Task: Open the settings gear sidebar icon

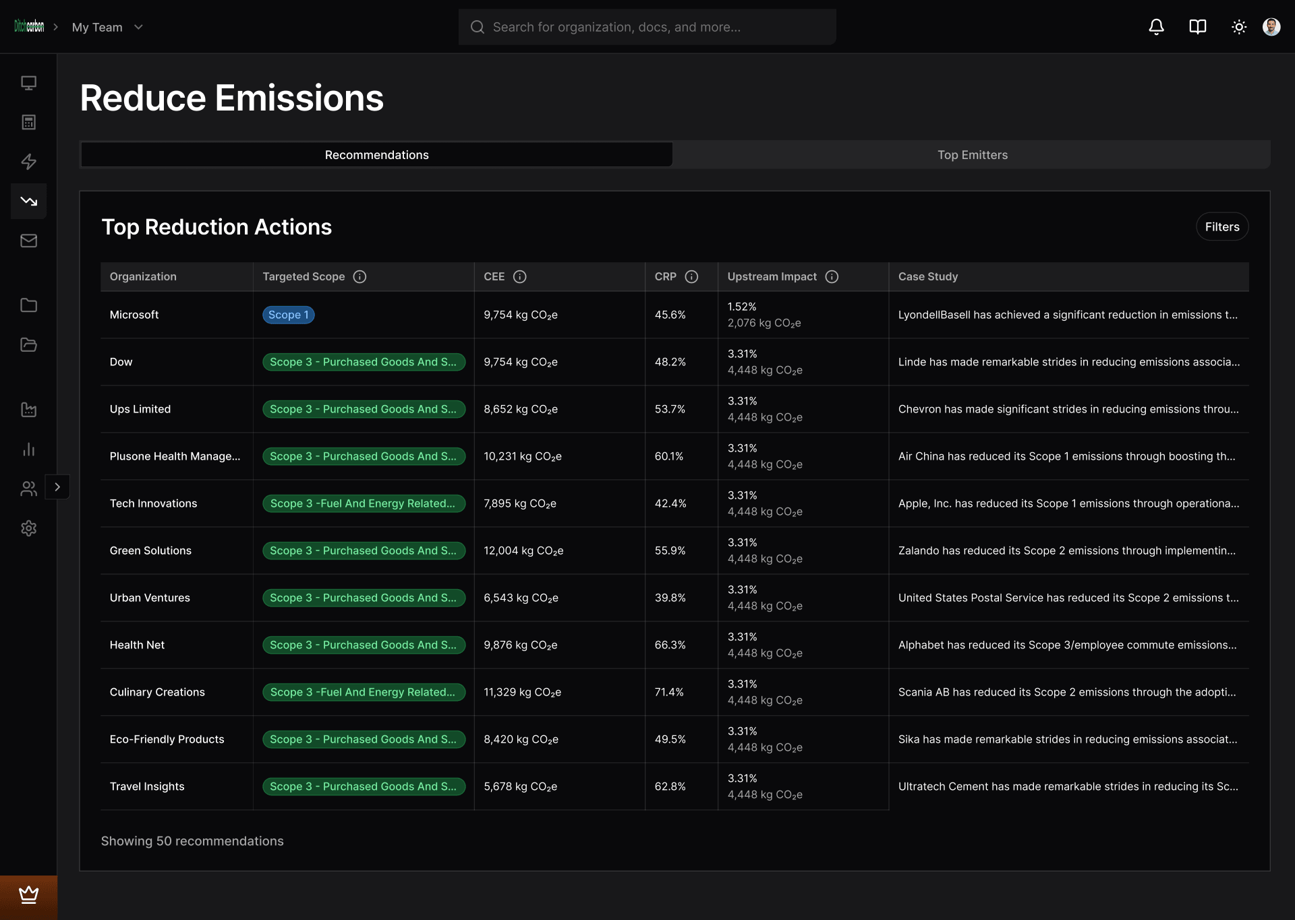Action: [x=28, y=528]
